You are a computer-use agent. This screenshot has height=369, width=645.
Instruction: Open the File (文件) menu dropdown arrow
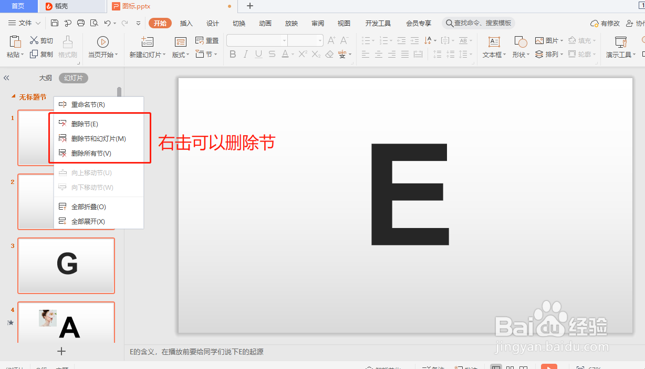point(38,23)
